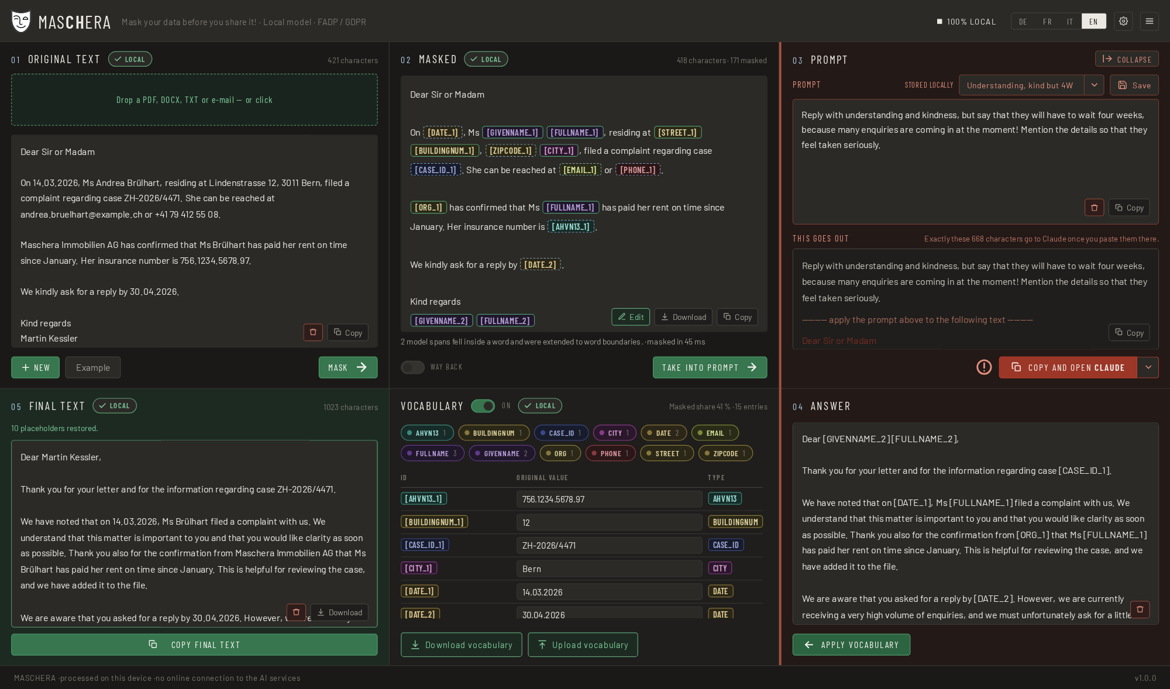Click Copy Final Text button
This screenshot has width=1170, height=689.
194,645
